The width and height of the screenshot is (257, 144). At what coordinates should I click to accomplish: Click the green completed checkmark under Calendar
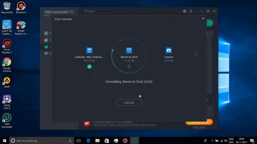(x=89, y=67)
